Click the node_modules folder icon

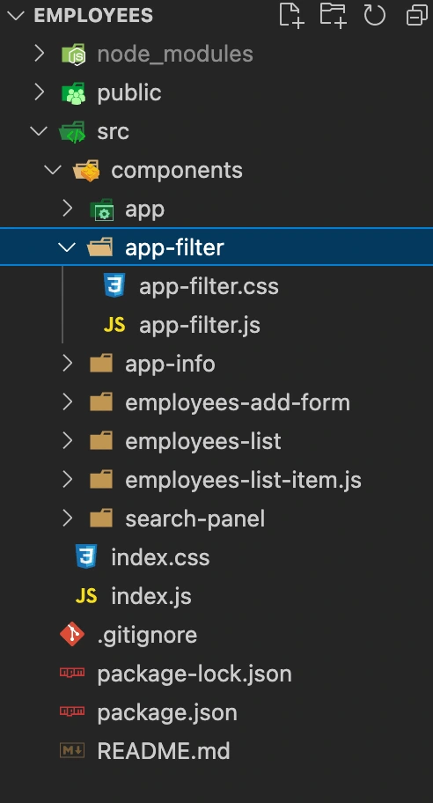coord(73,55)
